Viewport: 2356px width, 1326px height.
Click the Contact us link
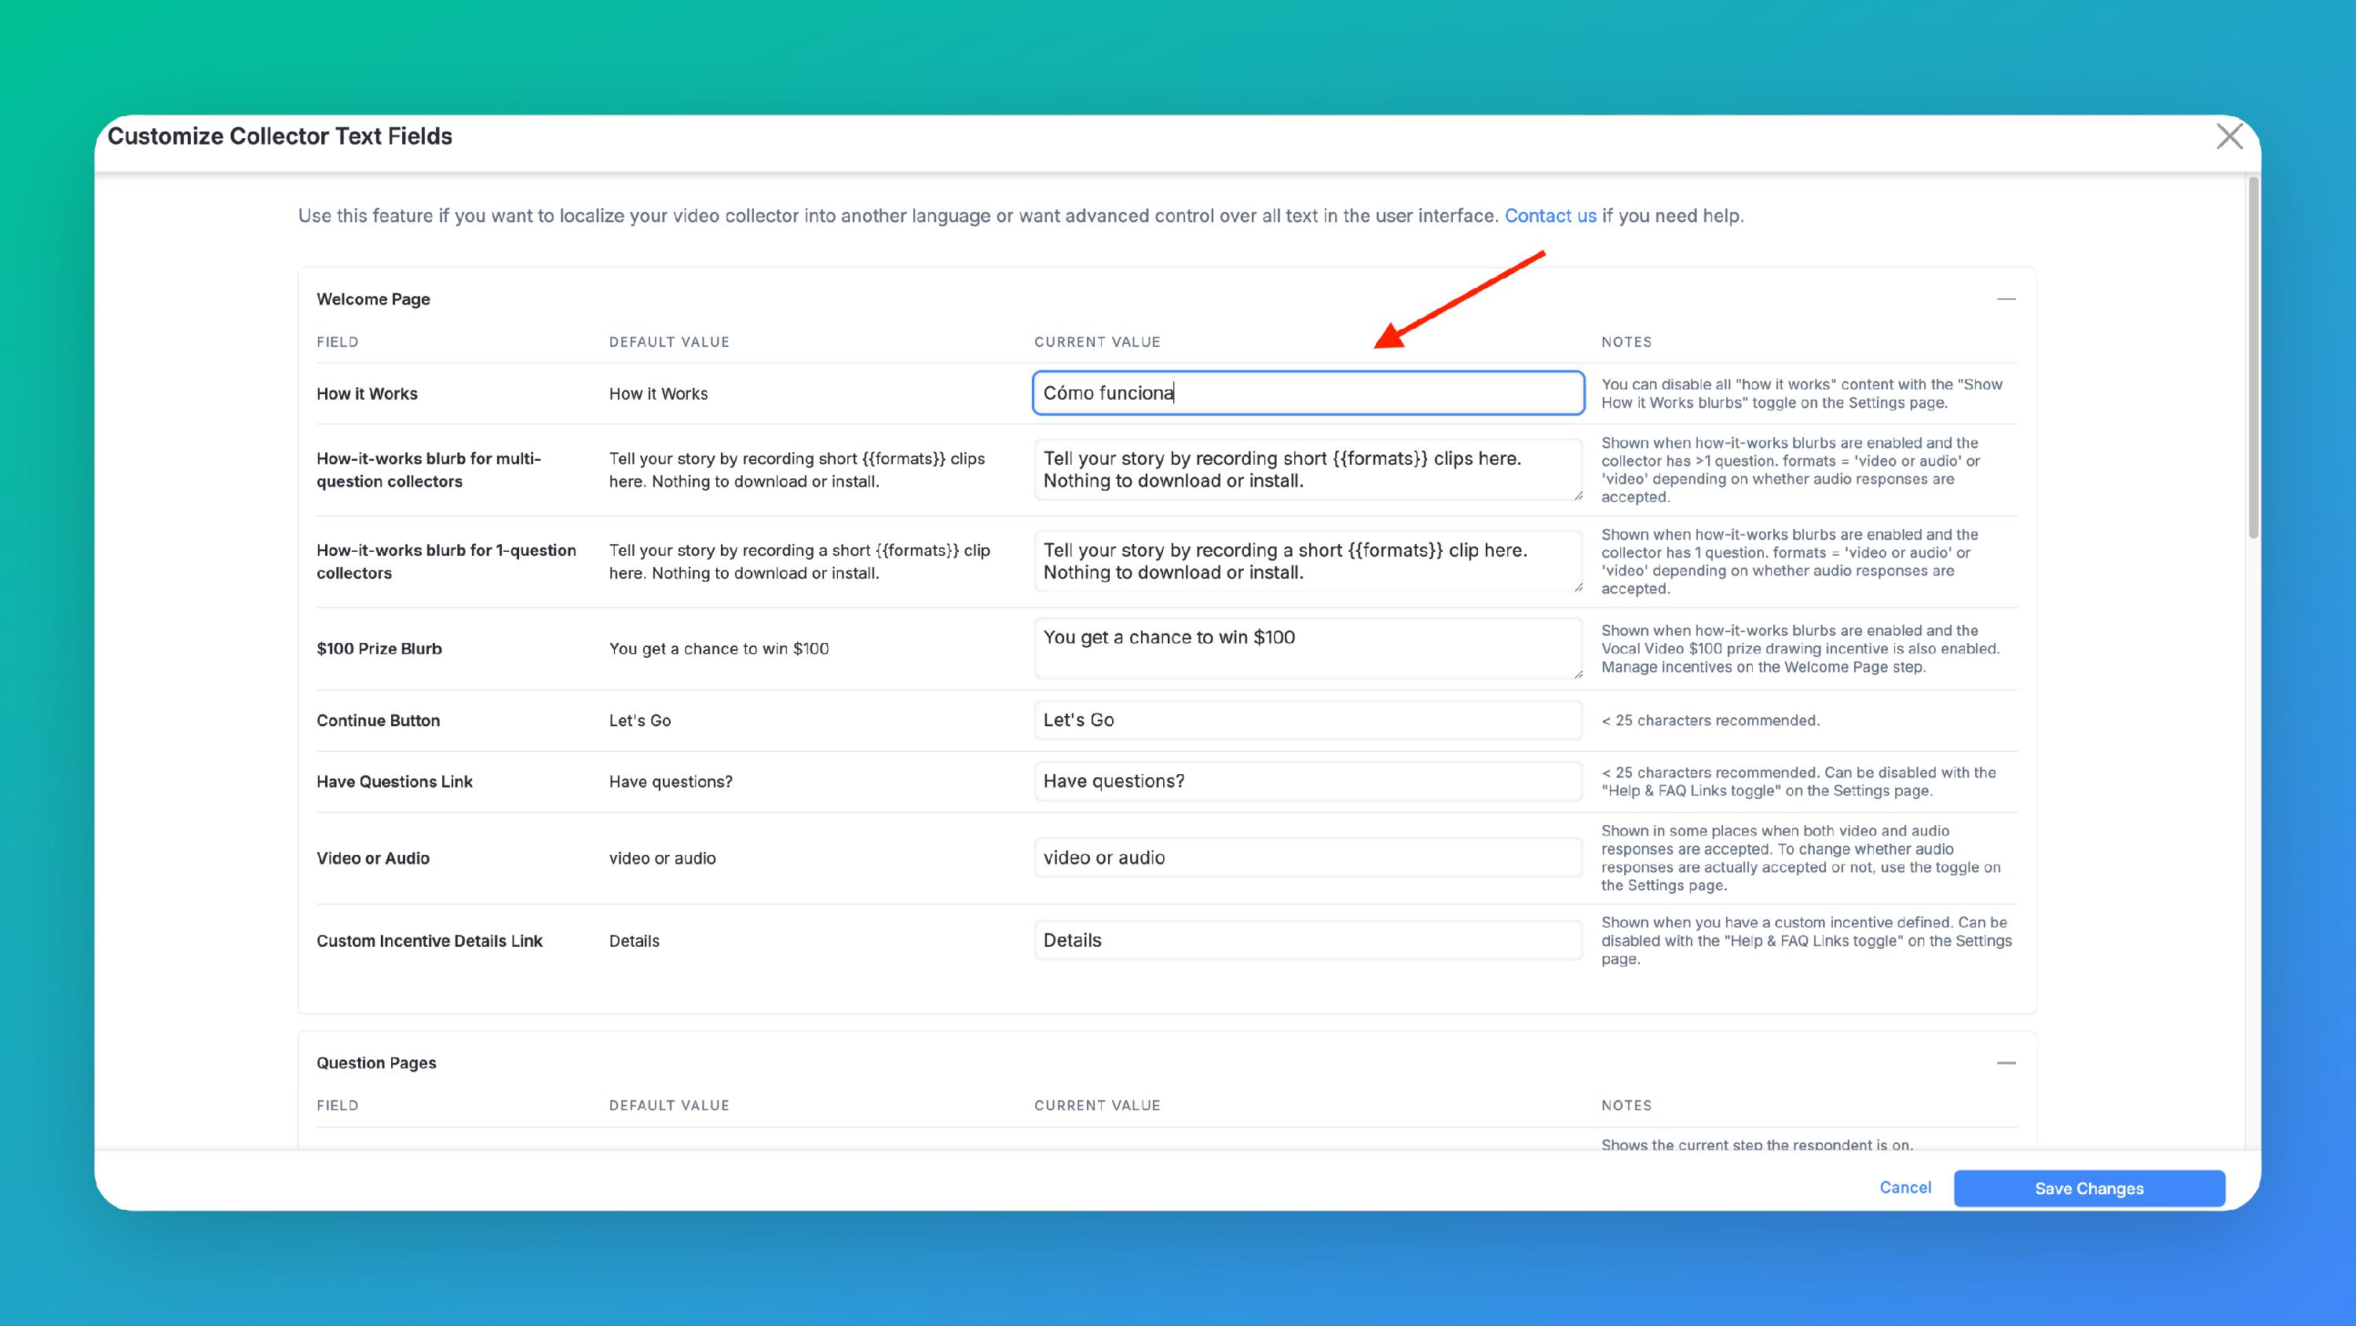click(1549, 216)
